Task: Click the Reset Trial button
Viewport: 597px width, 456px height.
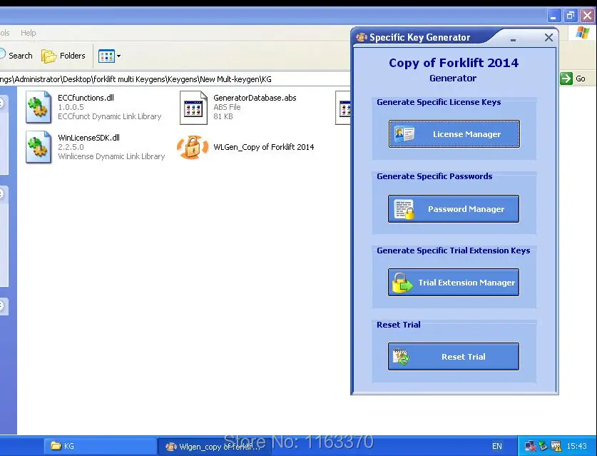Action: coord(454,357)
